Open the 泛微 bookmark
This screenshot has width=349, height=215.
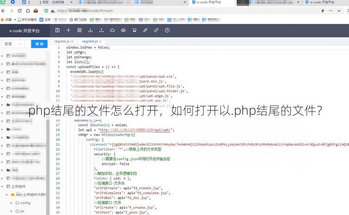(45, 19)
